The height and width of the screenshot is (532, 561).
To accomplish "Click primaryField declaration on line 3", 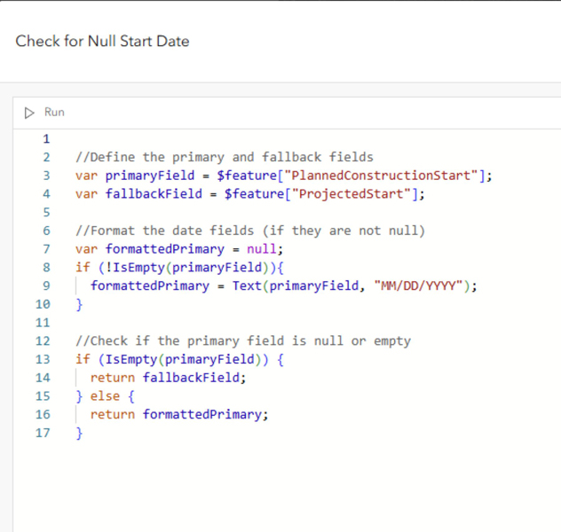I will [x=150, y=176].
